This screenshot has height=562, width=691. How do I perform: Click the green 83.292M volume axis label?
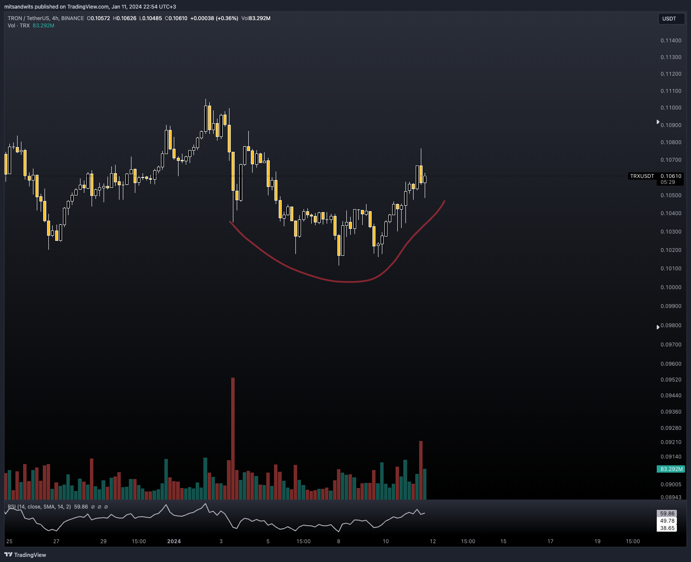pyautogui.click(x=670, y=469)
